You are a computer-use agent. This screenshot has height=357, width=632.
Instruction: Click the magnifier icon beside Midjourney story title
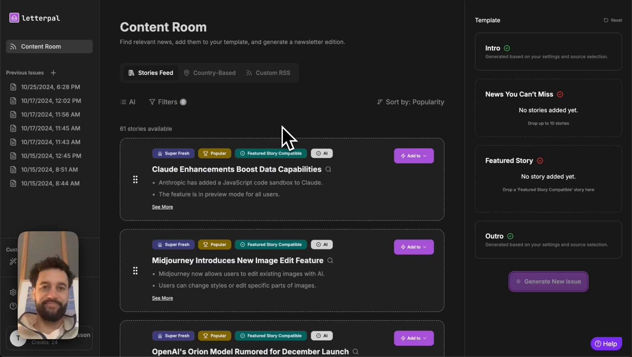click(330, 260)
